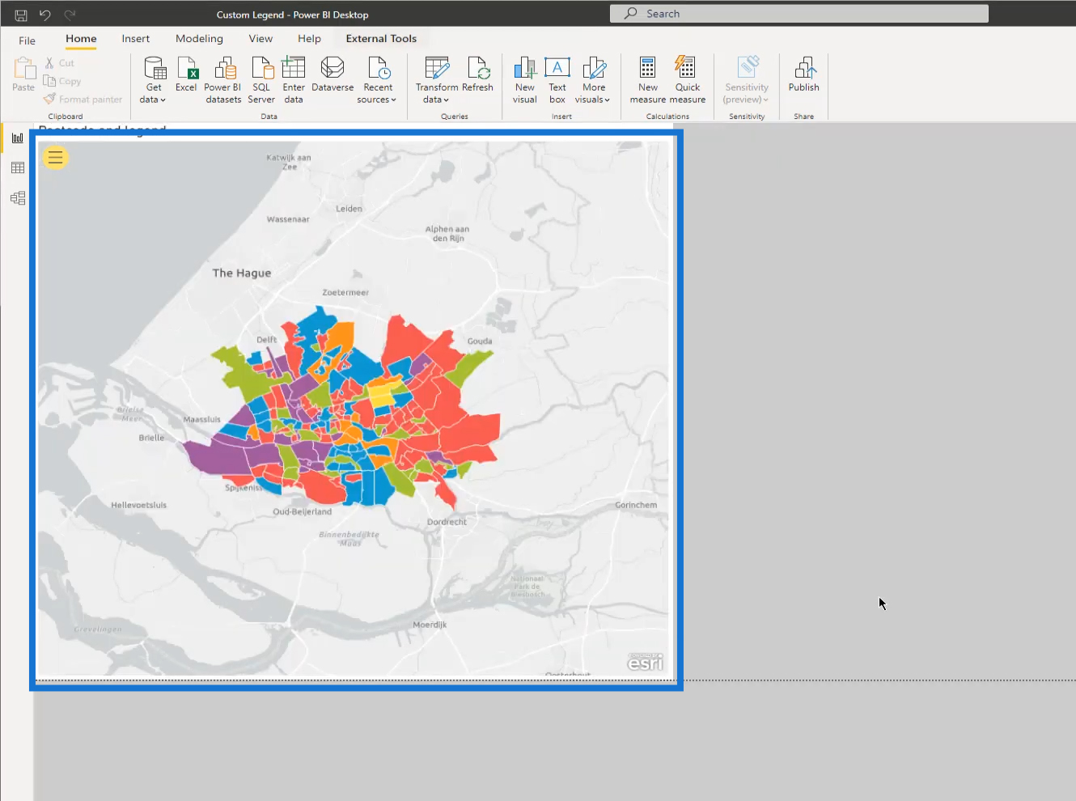Switch to the View tab
This screenshot has height=801, width=1076.
(261, 39)
